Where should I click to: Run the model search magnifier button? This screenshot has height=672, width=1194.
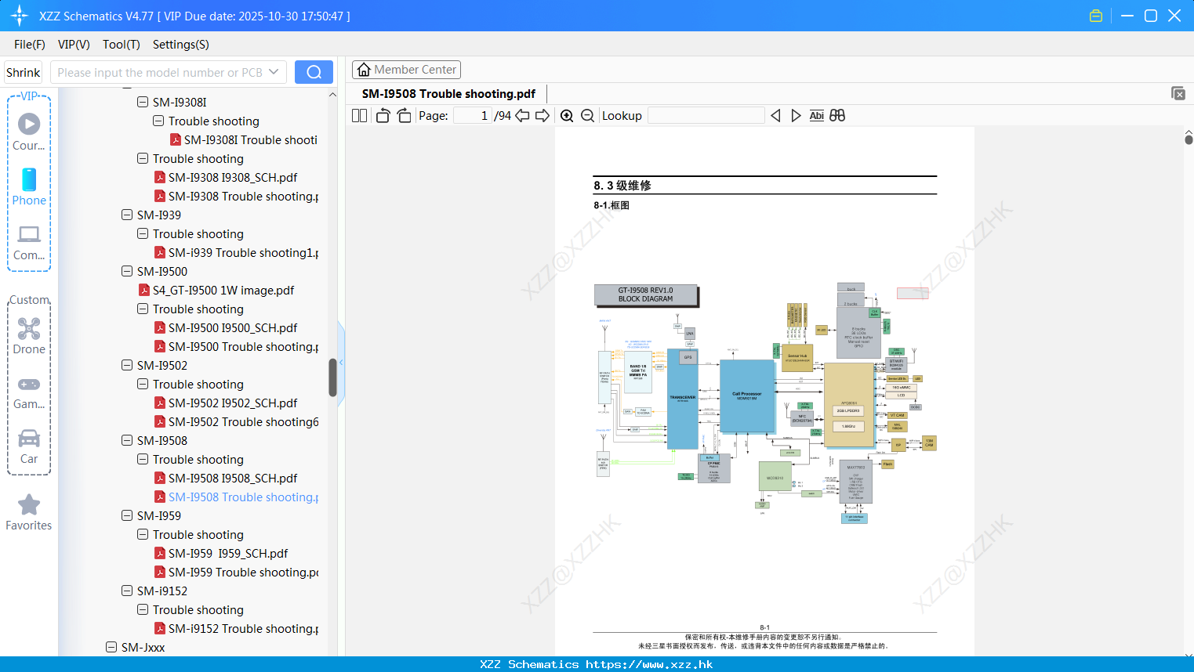(x=314, y=72)
